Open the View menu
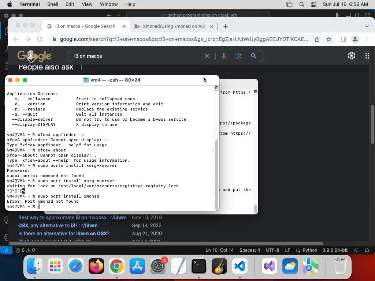 (87, 4)
